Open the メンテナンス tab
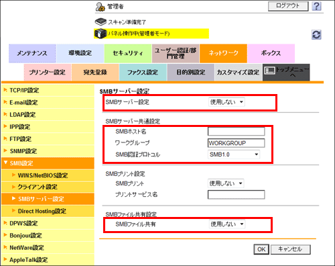Screen dimensions: 335x266 pyautogui.click(x=32, y=53)
